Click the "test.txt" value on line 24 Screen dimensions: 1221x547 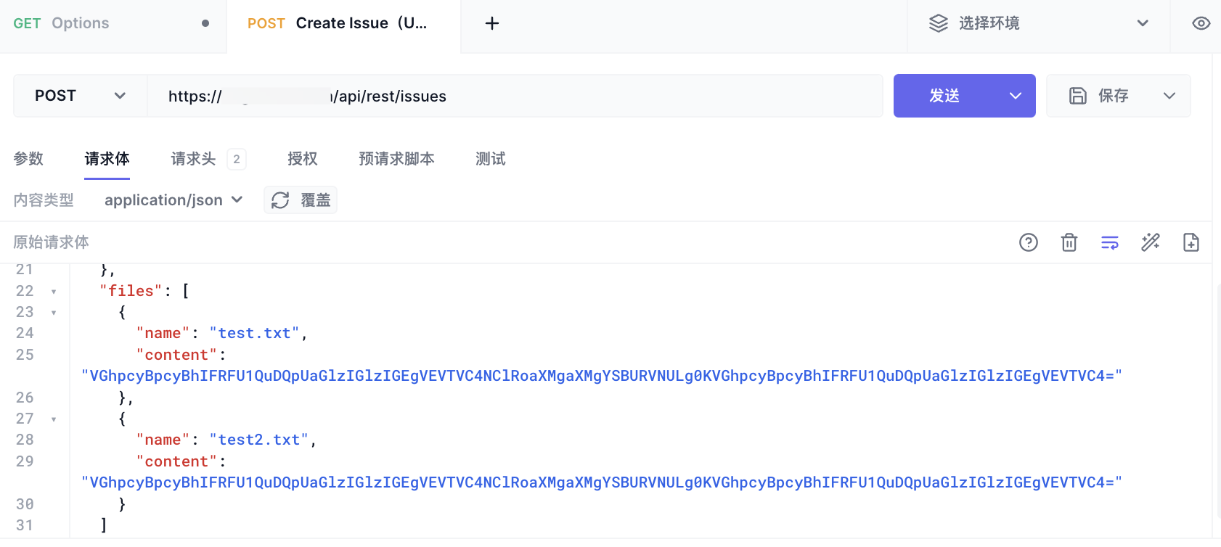(254, 333)
